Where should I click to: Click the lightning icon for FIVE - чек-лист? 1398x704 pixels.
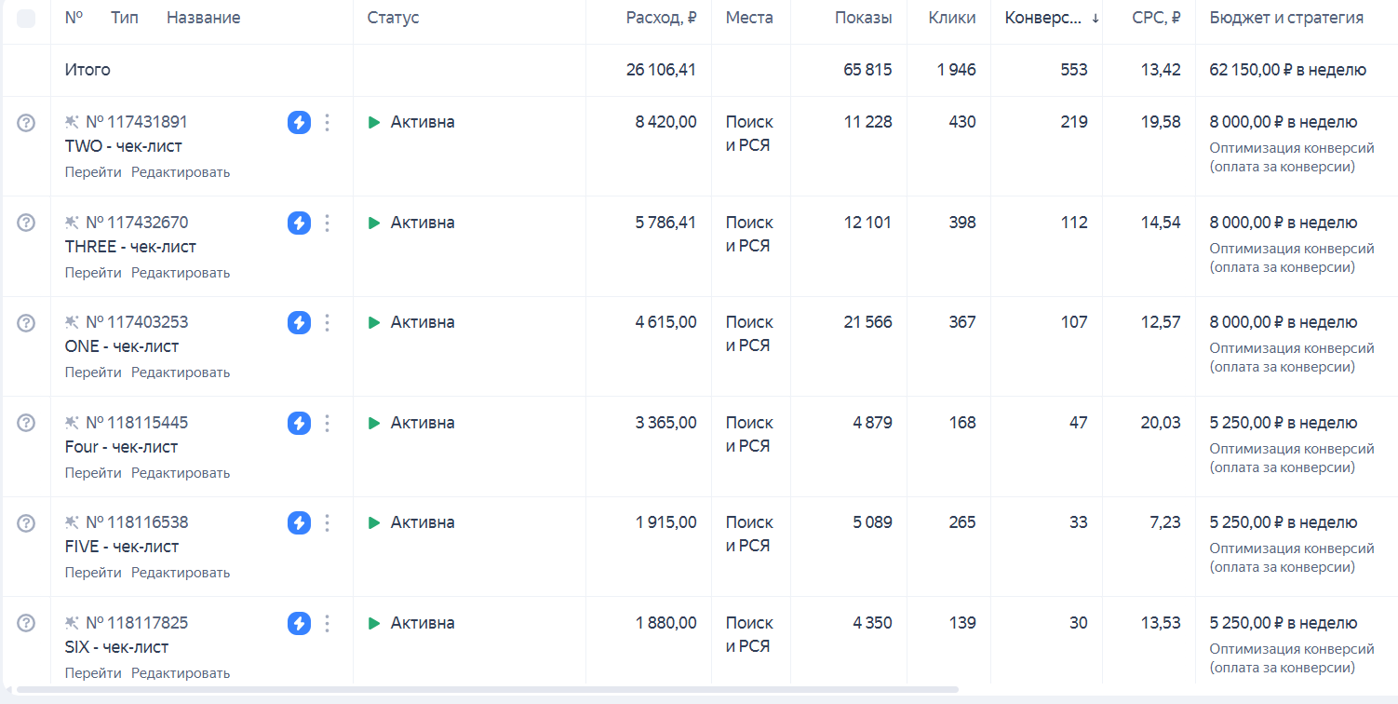point(299,522)
